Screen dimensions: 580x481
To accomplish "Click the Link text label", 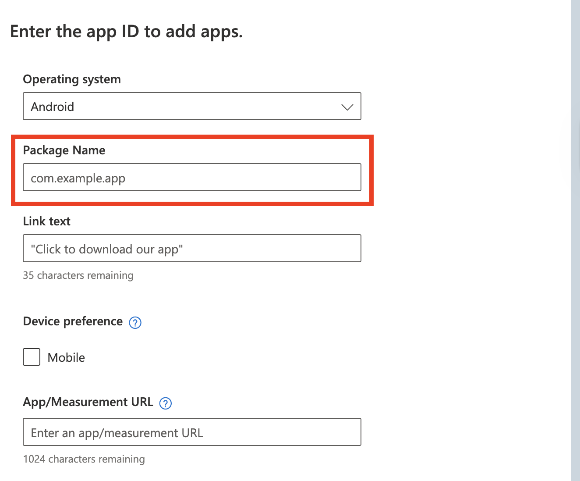I will (46, 221).
